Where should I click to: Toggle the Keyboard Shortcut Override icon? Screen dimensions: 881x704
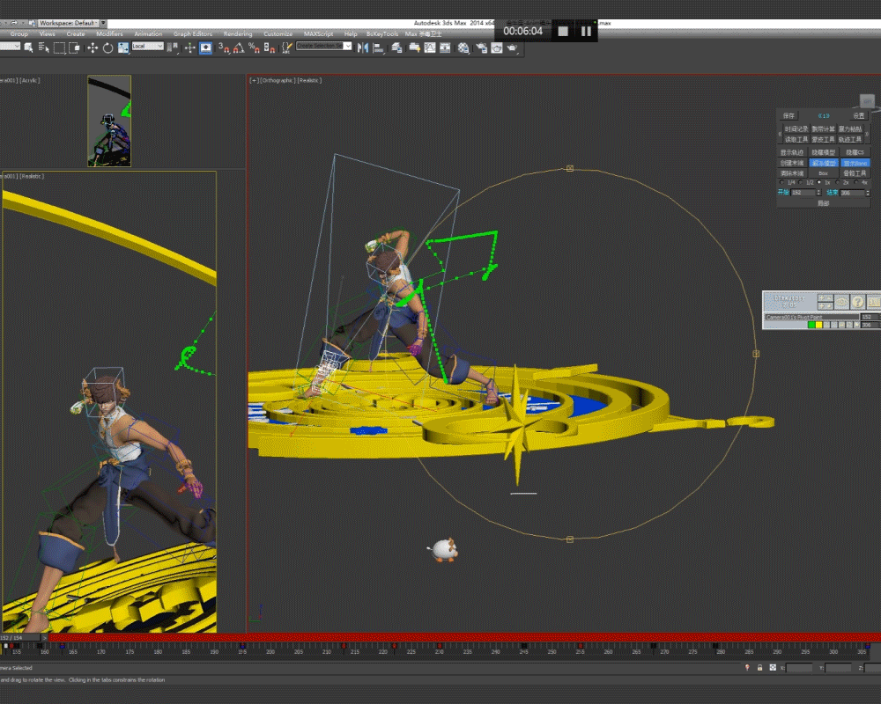pyautogui.click(x=205, y=48)
